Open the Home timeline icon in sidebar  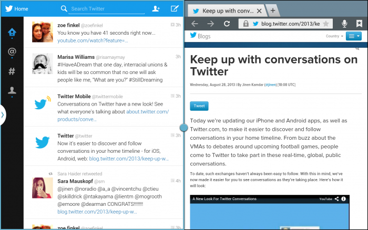12,32
